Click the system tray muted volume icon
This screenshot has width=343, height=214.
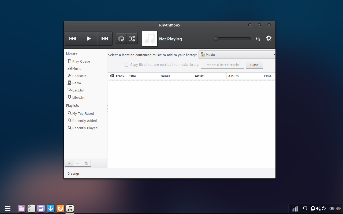[318, 208]
